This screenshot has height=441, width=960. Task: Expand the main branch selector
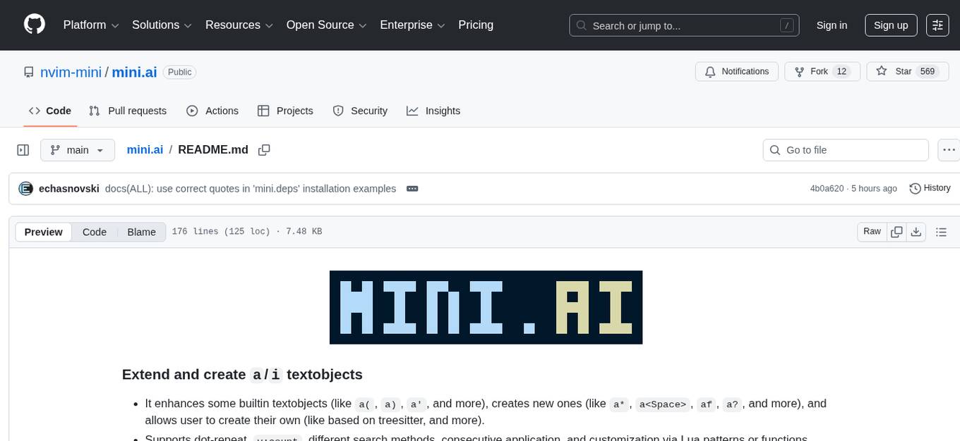click(x=78, y=149)
